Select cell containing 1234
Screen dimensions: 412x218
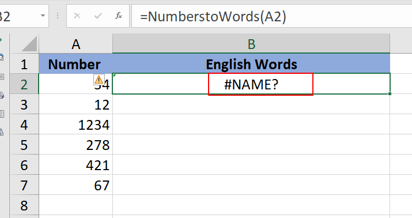pyautogui.click(x=75, y=125)
